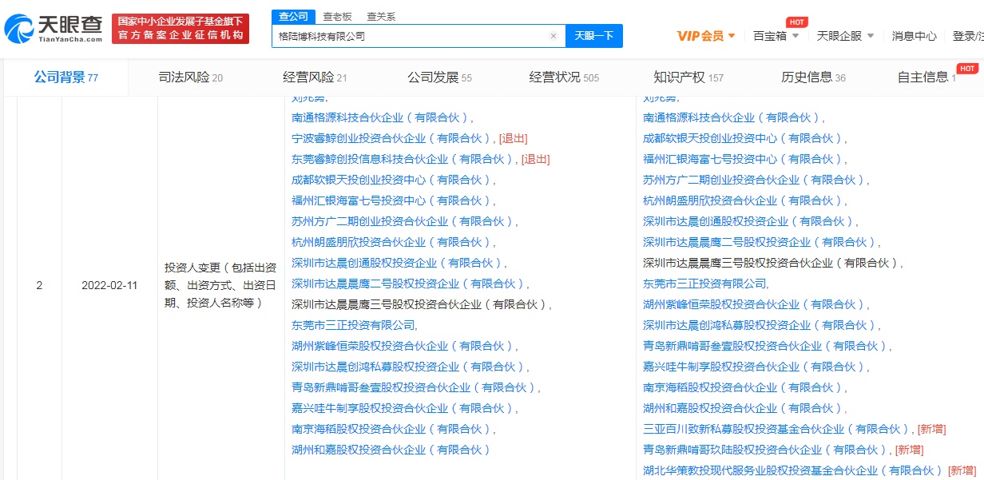This screenshot has height=480, width=984.
Task: Open the 自主信息 tab
Action: (926, 77)
